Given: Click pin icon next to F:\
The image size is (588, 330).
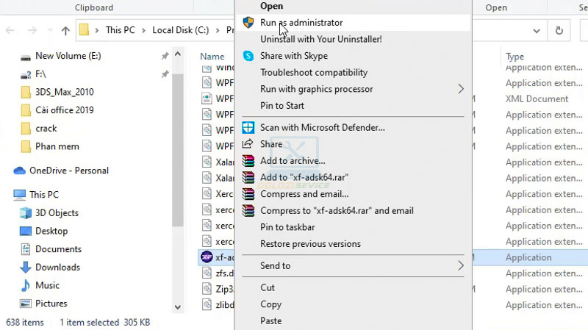Looking at the screenshot, I should [x=165, y=74].
